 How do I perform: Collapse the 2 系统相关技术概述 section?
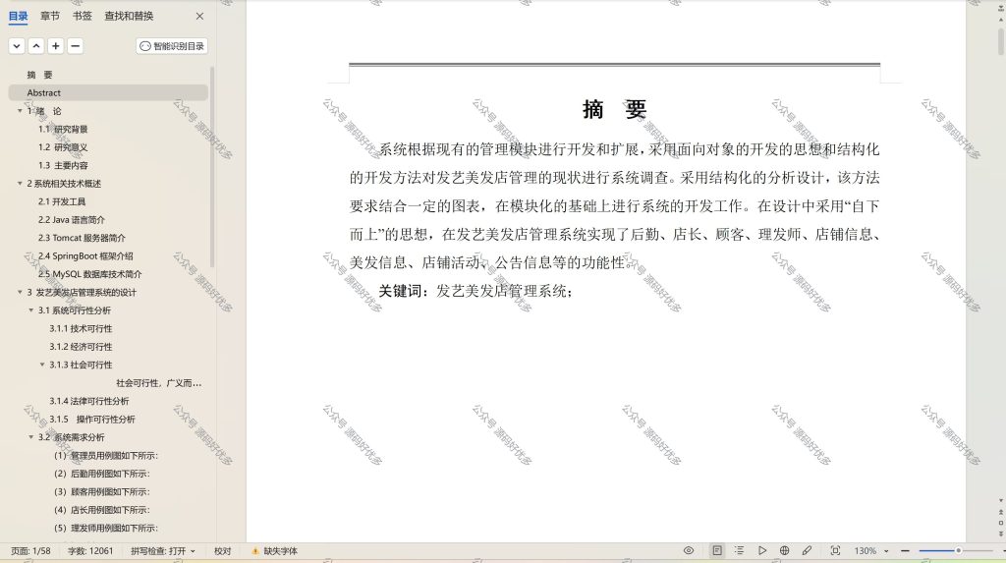click(20, 184)
